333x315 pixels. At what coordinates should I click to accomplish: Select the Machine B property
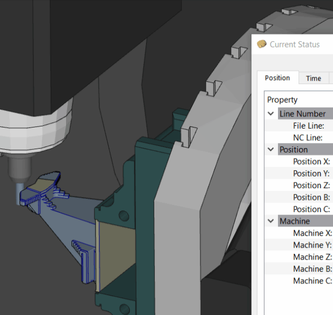pos(312,269)
